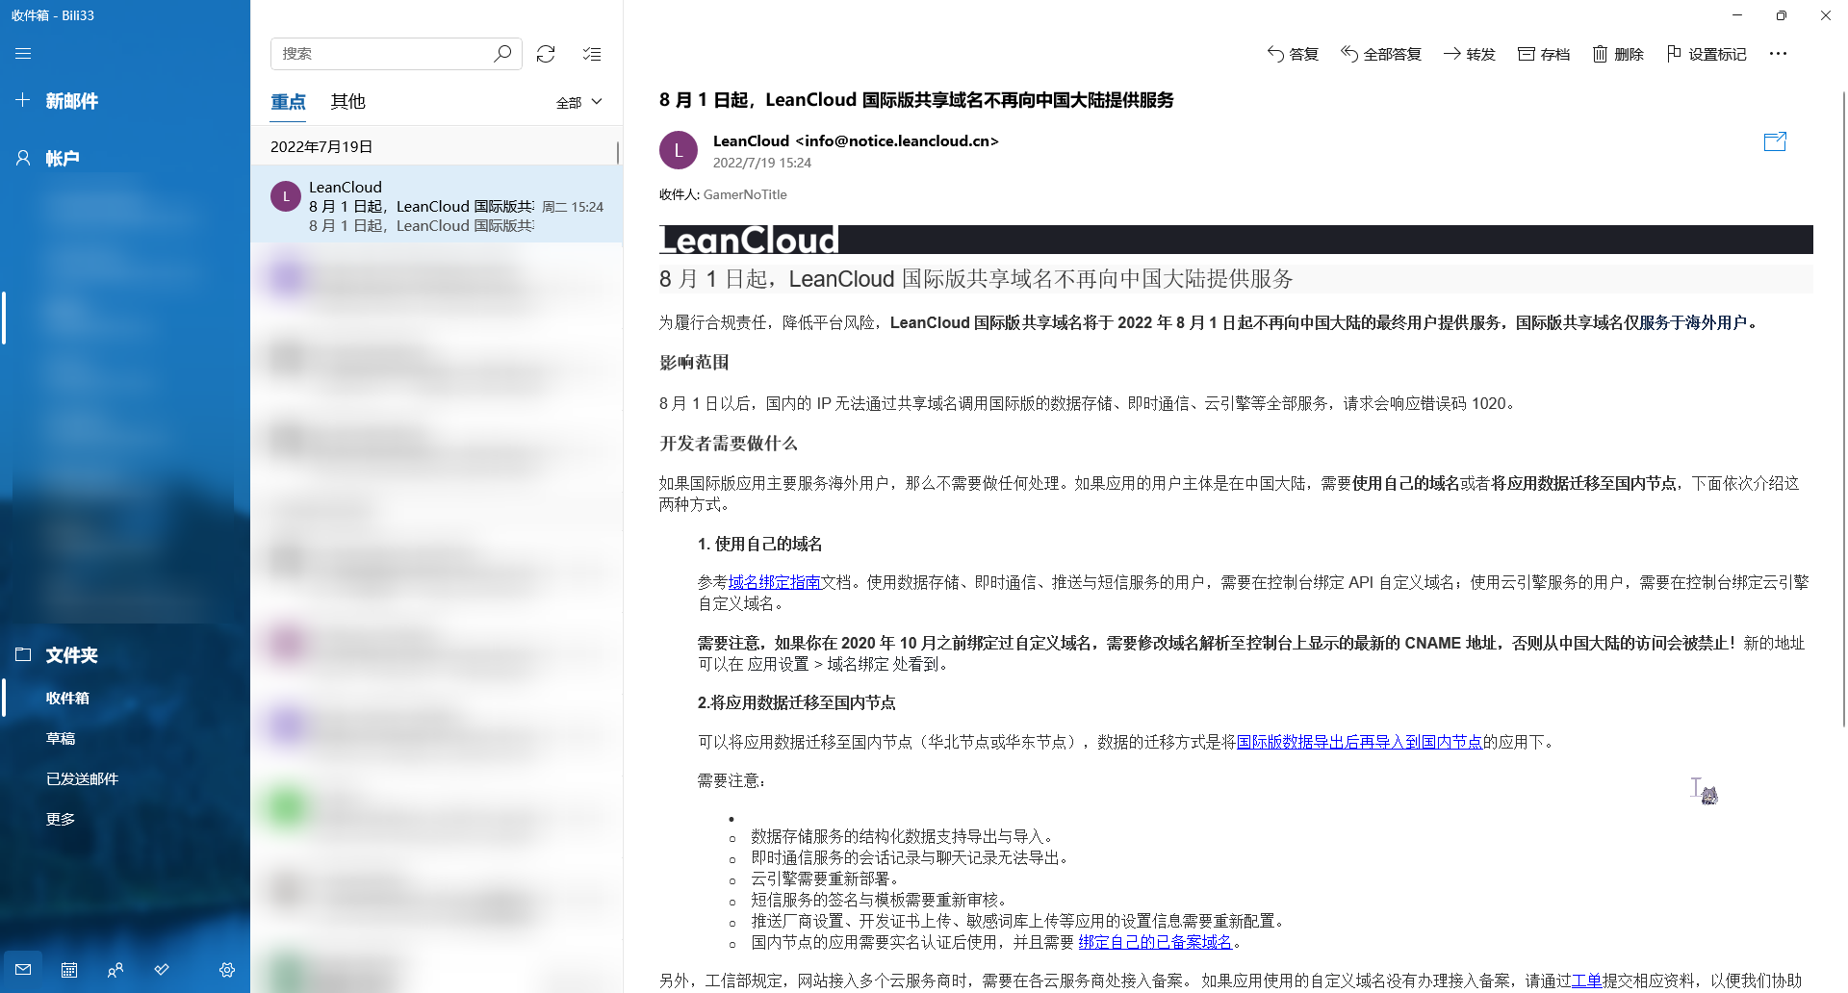Viewport: 1848px width, 993px height.
Task: Sync the mailbox with refresh icon
Action: point(546,54)
